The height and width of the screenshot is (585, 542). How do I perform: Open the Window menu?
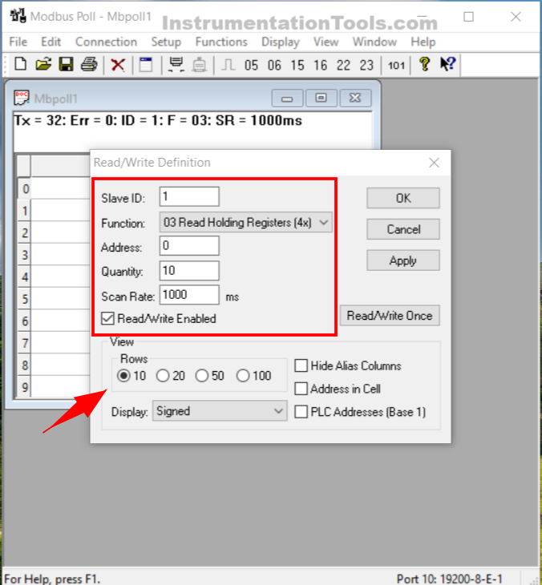click(374, 42)
